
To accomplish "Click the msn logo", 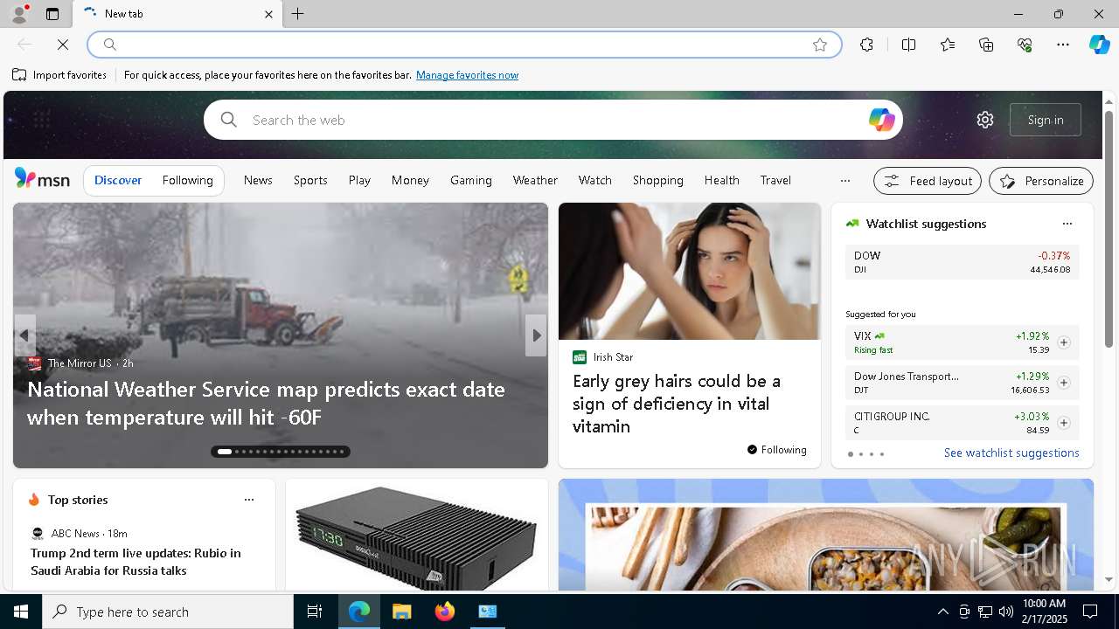I will pyautogui.click(x=42, y=179).
